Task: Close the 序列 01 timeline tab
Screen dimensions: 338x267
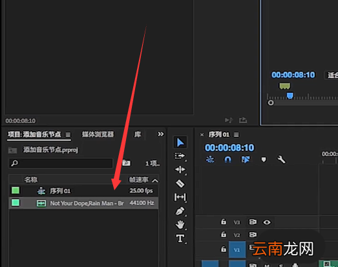Action: pyautogui.click(x=202, y=135)
